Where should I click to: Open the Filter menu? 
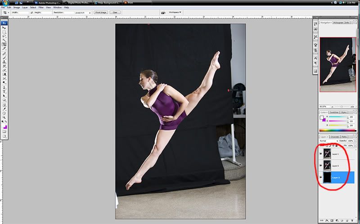41,7
